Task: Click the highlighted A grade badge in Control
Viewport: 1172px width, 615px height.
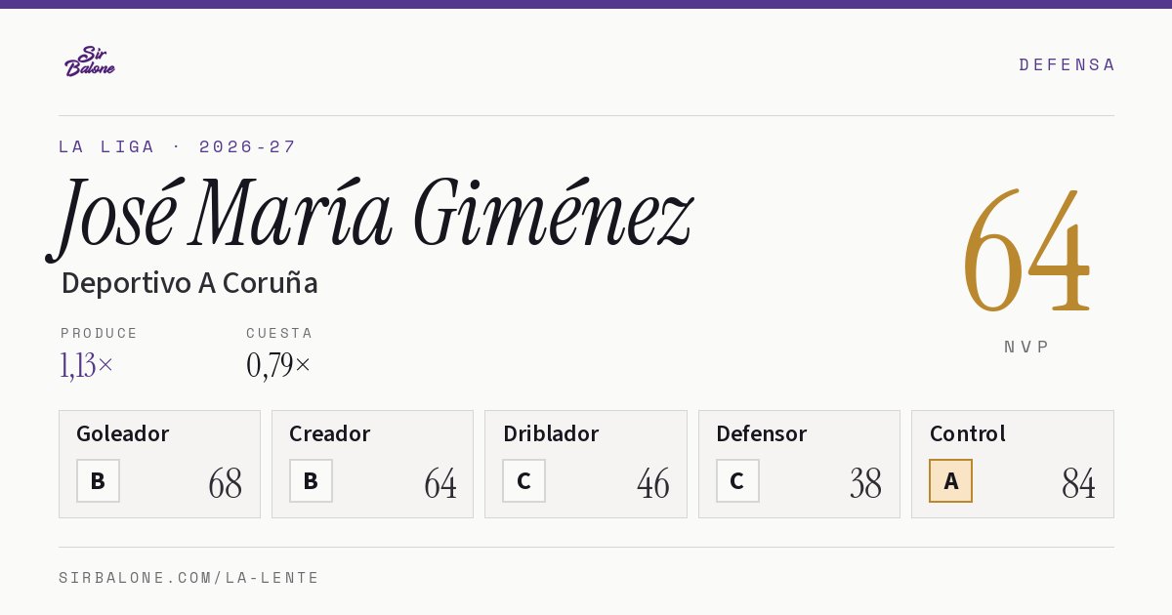Action: (x=950, y=480)
